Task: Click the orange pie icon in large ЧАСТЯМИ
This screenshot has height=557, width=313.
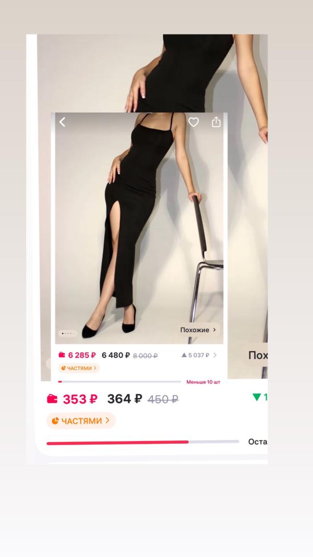Action: click(x=55, y=421)
